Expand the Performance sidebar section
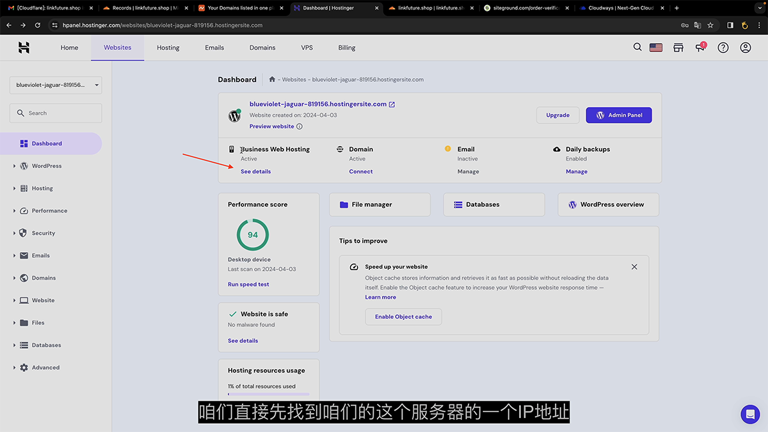The width and height of the screenshot is (768, 432). coord(51,211)
